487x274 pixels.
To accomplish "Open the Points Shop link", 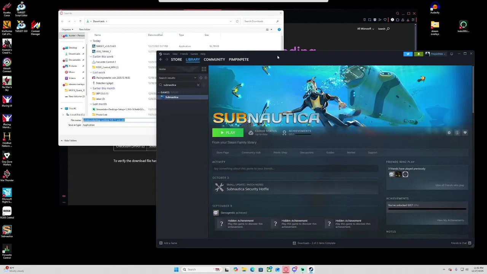I will (280, 153).
